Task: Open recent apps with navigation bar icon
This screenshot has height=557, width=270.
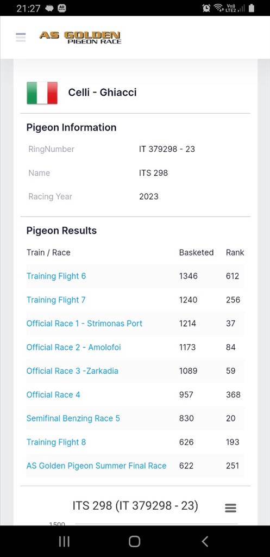Action: point(64,541)
